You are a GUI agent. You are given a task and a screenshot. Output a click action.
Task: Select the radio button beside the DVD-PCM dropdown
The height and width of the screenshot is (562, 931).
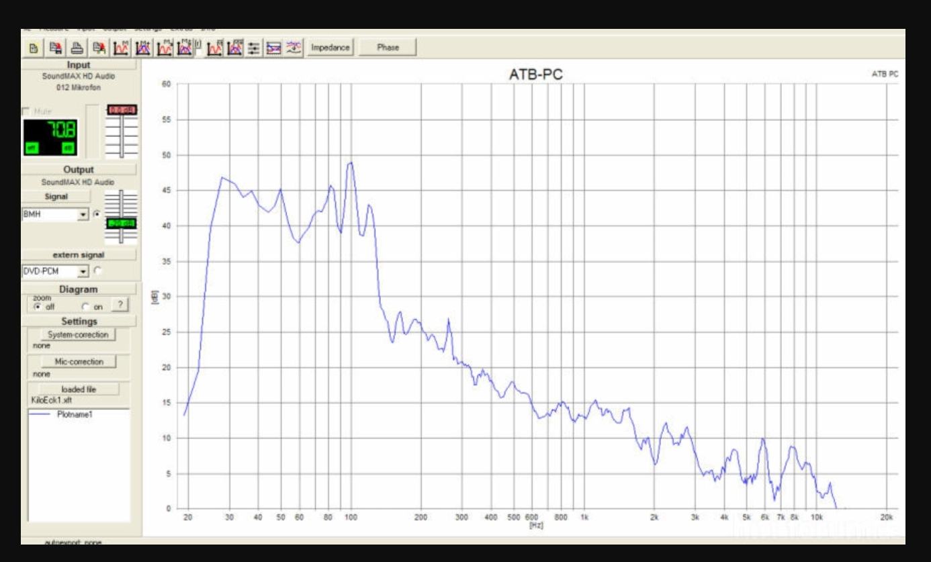tap(97, 271)
